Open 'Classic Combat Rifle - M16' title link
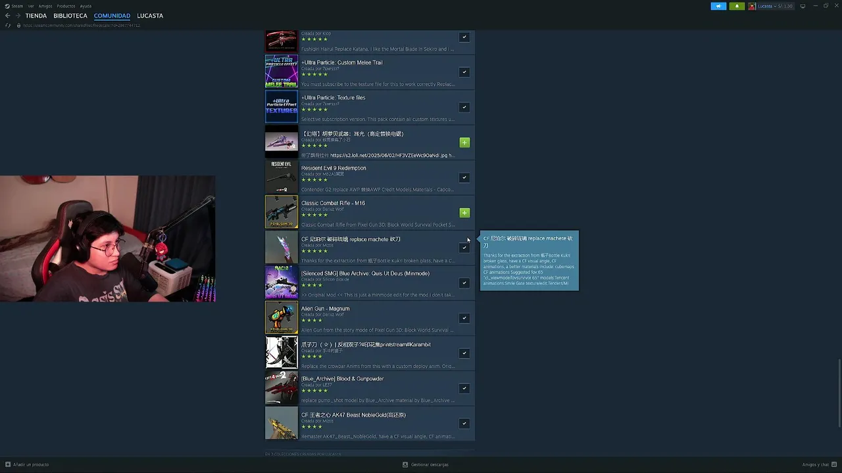The image size is (842, 473). pyautogui.click(x=333, y=203)
